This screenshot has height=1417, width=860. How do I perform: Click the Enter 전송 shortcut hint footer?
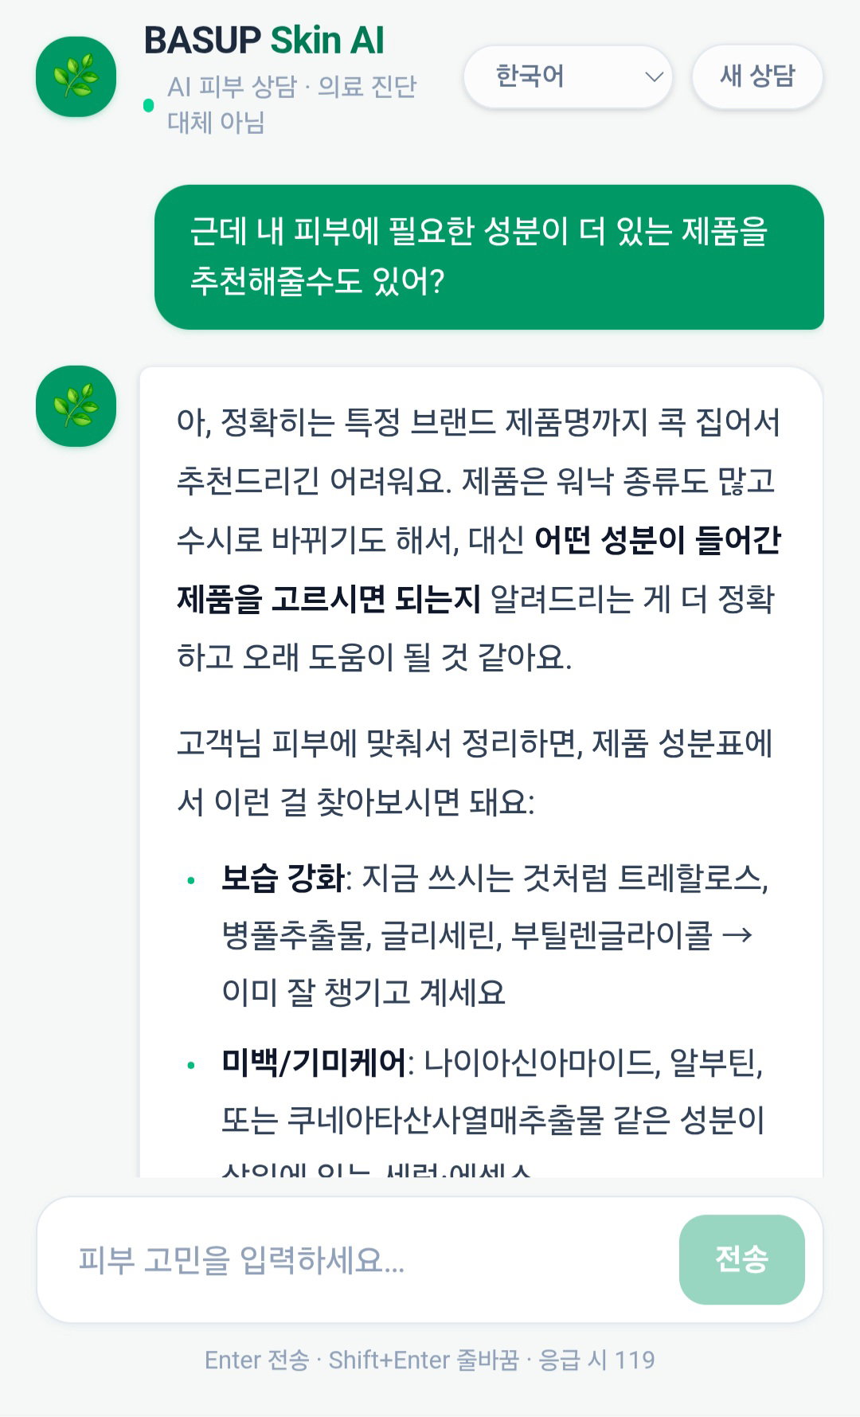[430, 1360]
